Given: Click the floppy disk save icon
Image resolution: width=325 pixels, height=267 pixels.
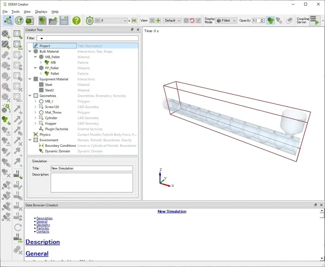Looking at the screenshot, I should coord(64,21).
